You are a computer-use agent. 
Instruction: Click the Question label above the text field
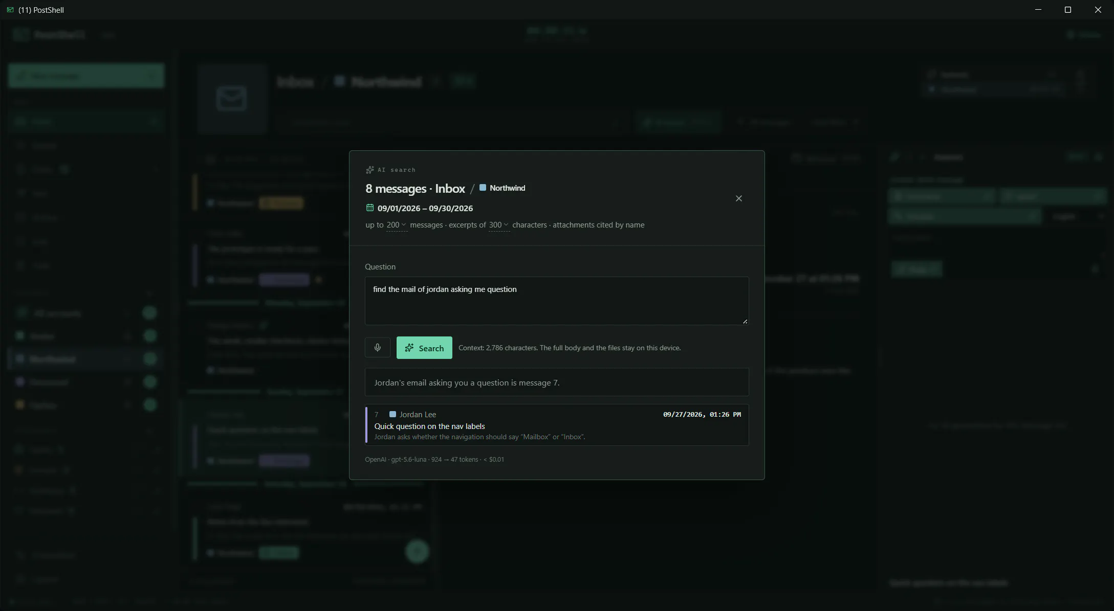(380, 267)
